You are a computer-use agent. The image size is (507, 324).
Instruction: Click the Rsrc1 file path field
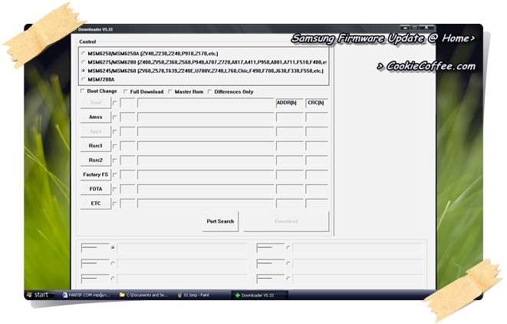[x=206, y=146]
